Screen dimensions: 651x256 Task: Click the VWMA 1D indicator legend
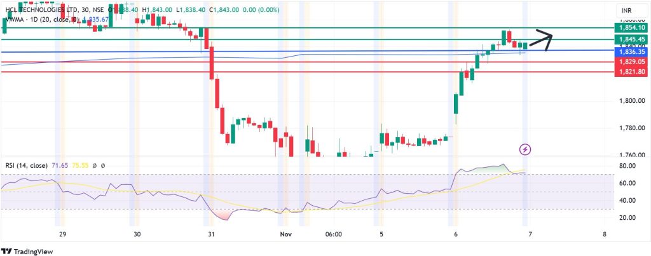coord(43,19)
